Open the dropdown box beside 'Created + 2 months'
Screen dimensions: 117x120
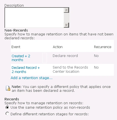coord(45,58)
